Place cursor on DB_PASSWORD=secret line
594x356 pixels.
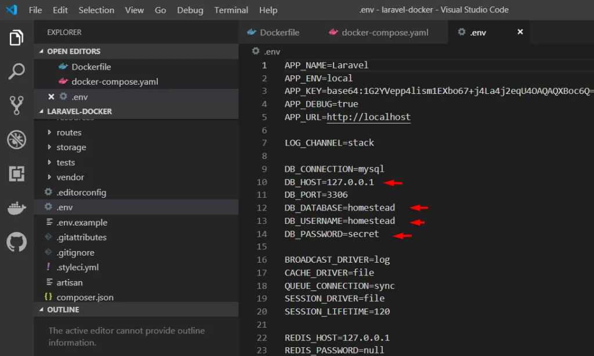tap(331, 234)
